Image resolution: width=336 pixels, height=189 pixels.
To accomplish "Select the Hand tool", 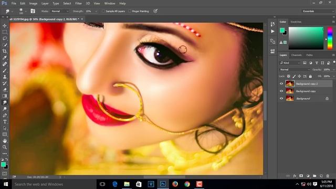I will tap(5, 141).
